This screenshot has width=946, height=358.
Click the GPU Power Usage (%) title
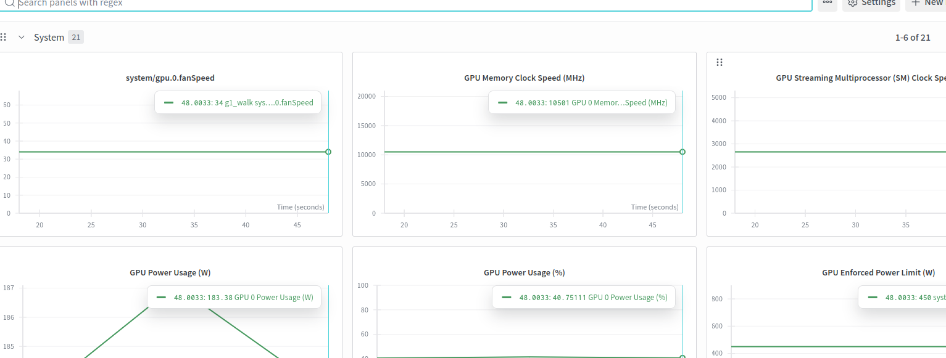[525, 272]
